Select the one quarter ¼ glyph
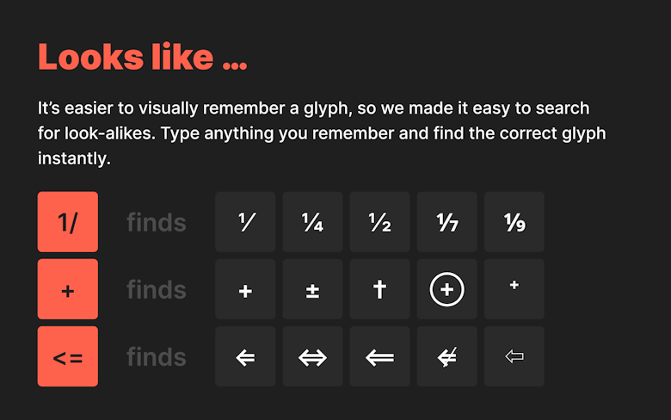The image size is (671, 420). [312, 222]
